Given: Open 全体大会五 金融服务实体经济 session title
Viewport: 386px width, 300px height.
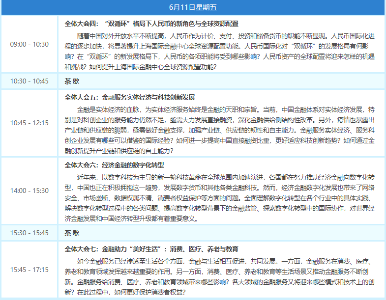Looking at the screenshot, I should [130, 97].
